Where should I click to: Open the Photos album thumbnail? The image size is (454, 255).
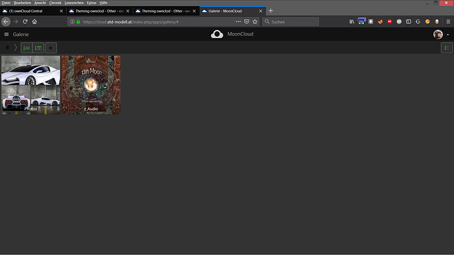pos(31,85)
